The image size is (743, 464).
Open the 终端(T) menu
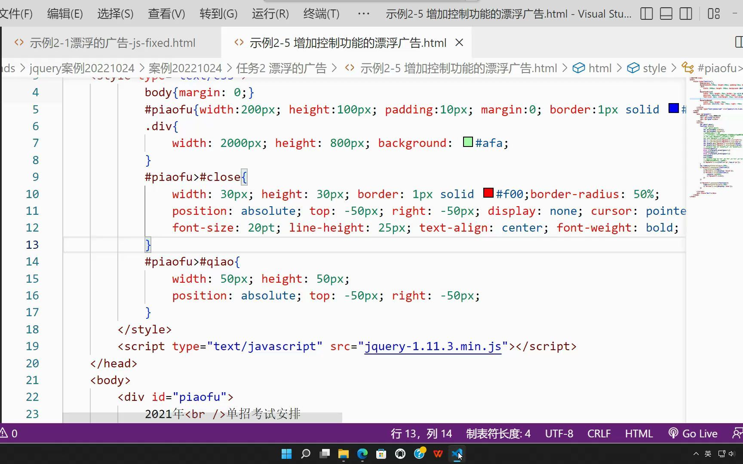coord(321,14)
